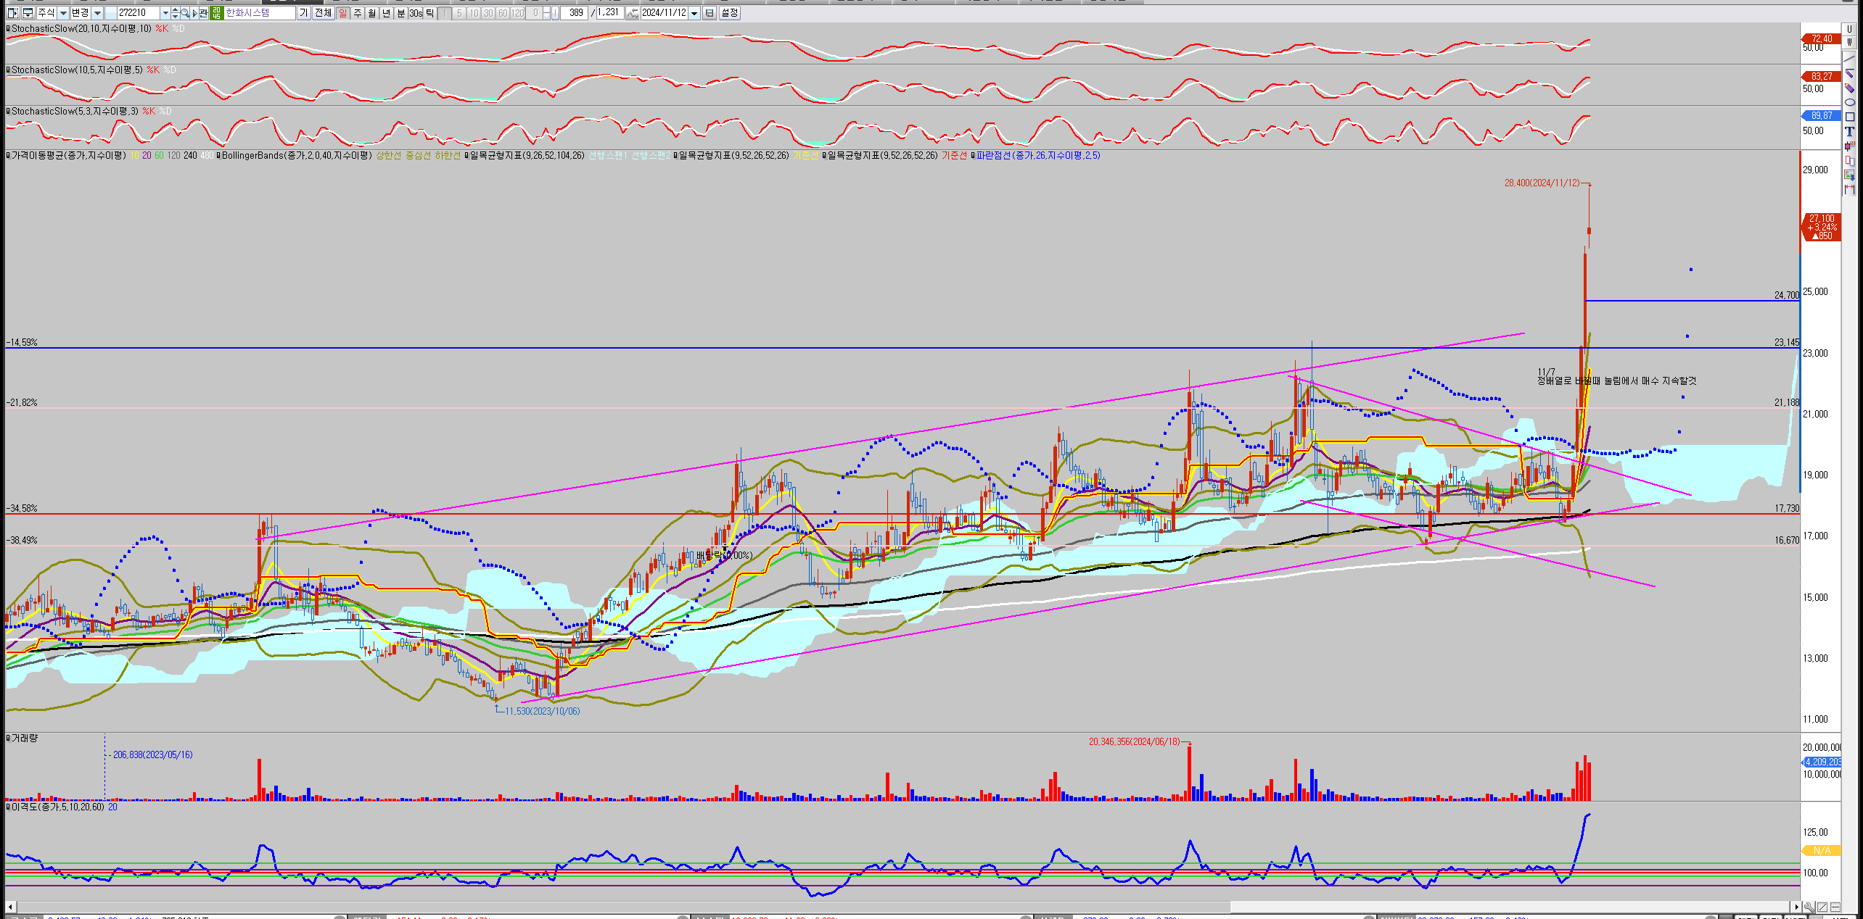The image size is (1863, 919).
Task: Open the date 2024/11/12 dropdown
Action: pos(694,13)
